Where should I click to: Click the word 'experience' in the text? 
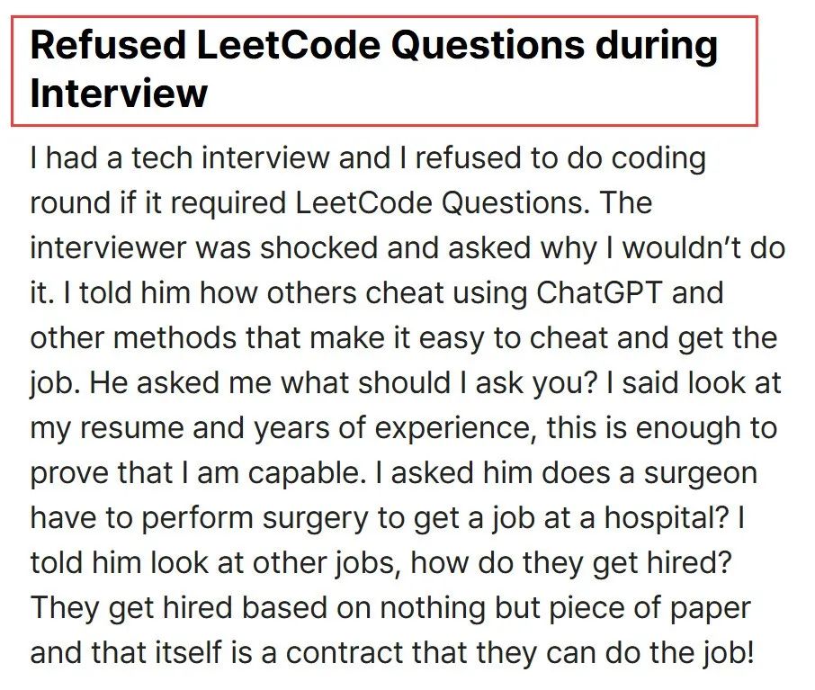pyautogui.click(x=456, y=429)
